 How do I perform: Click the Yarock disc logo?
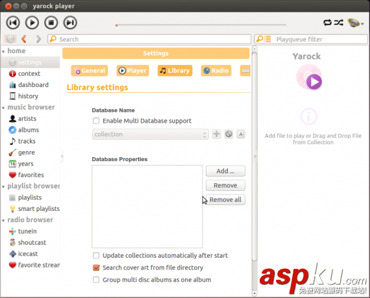[x=309, y=77]
